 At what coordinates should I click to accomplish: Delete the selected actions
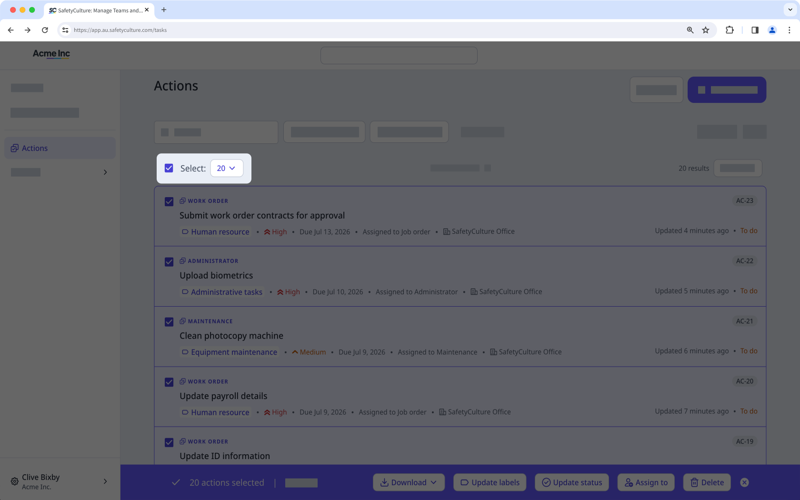pos(707,482)
